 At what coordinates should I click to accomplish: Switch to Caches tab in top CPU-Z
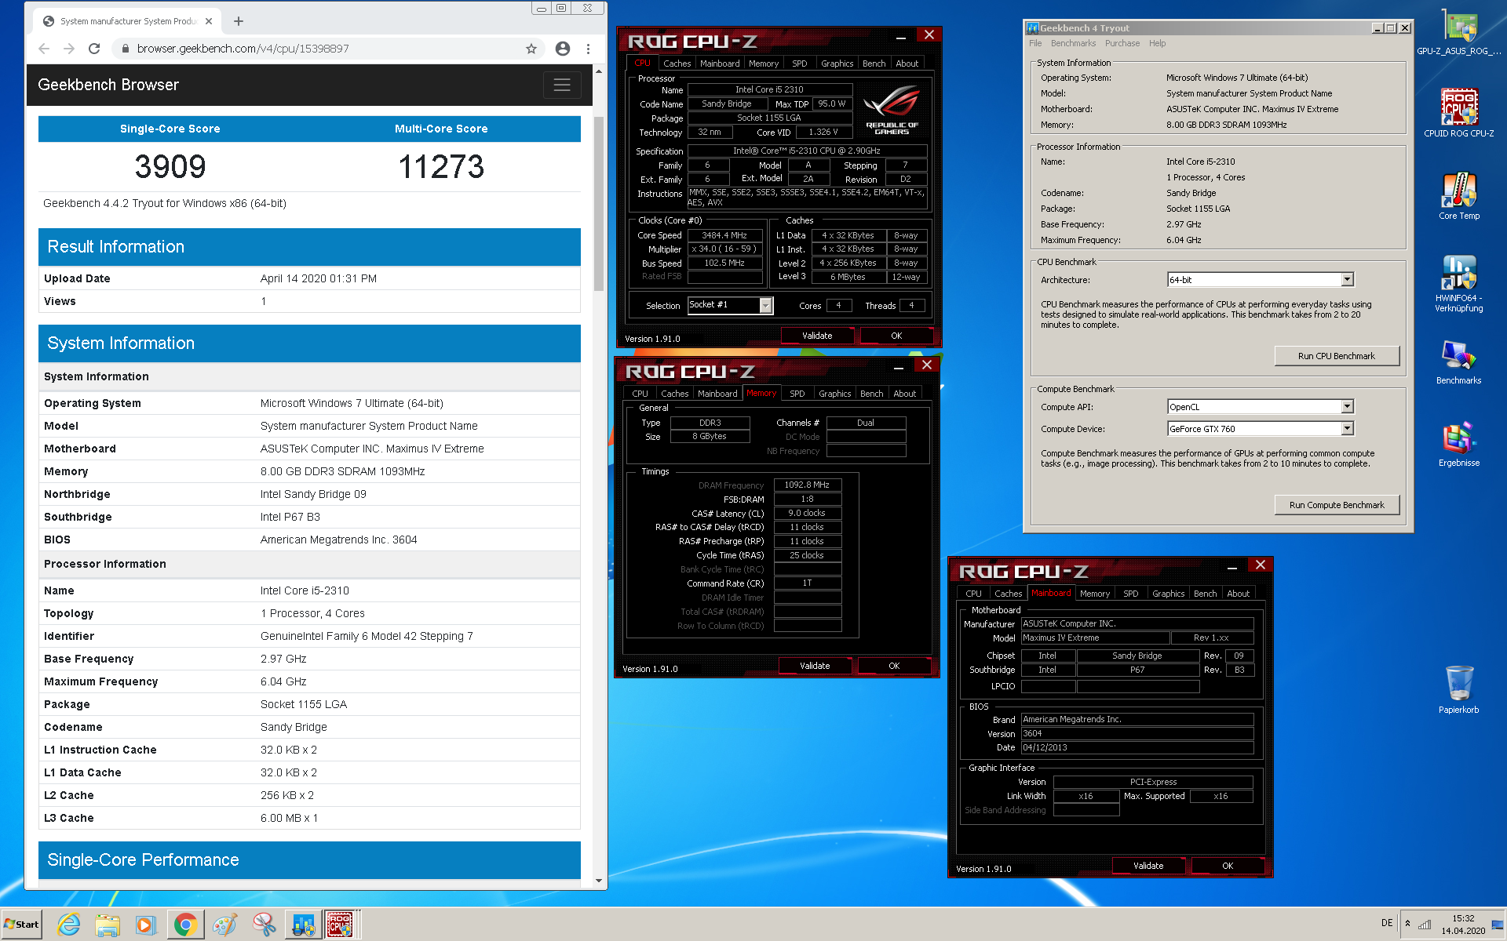coord(677,64)
